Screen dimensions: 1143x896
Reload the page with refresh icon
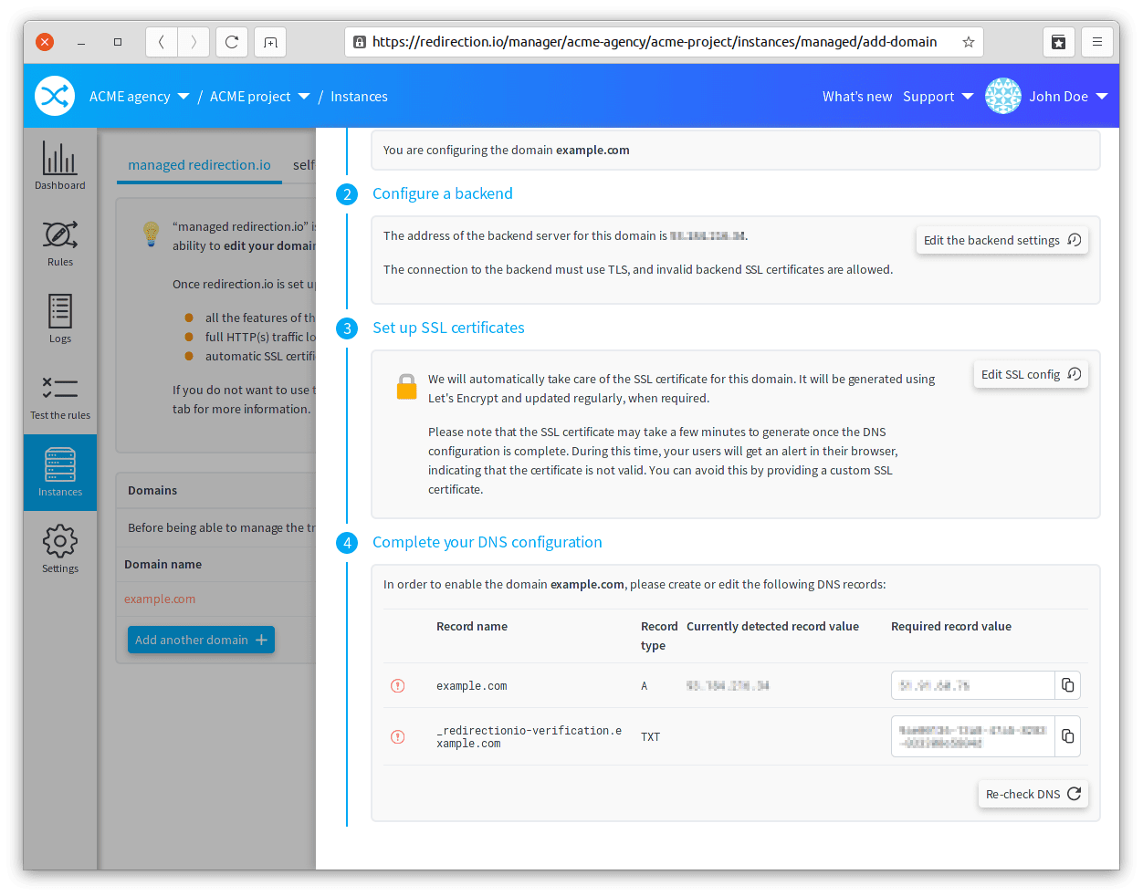232,42
